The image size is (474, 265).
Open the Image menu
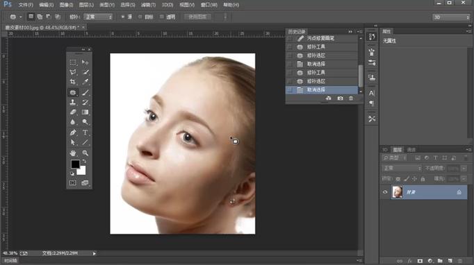pos(66,5)
